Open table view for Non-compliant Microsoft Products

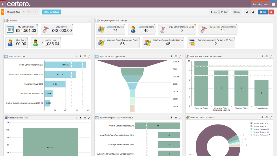(x=176, y=118)
